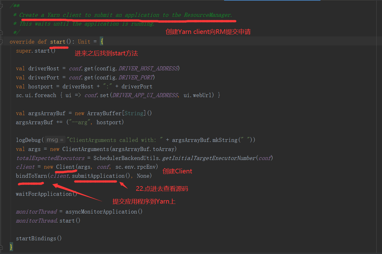
Task: Click the 'Client' class in new Client
Action: 66,167
